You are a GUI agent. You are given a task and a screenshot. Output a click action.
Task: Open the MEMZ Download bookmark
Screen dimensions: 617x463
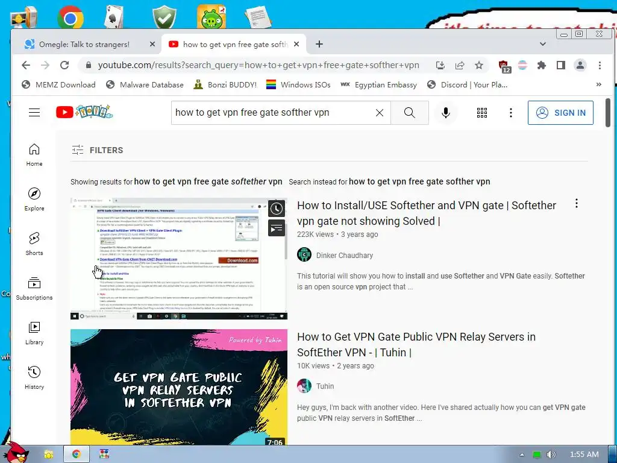point(58,84)
